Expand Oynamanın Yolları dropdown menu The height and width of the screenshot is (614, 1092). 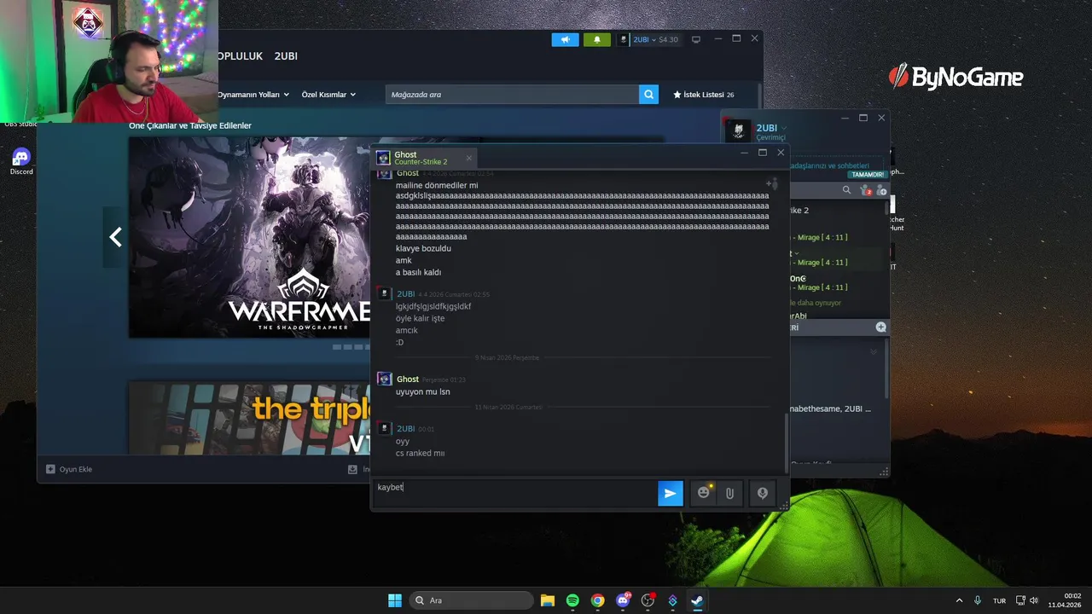point(253,95)
